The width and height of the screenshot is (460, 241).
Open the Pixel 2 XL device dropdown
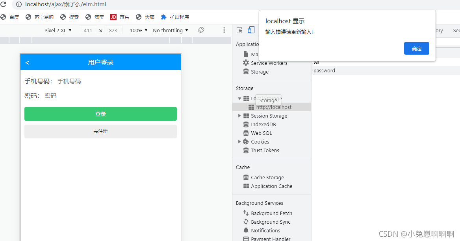tap(58, 30)
